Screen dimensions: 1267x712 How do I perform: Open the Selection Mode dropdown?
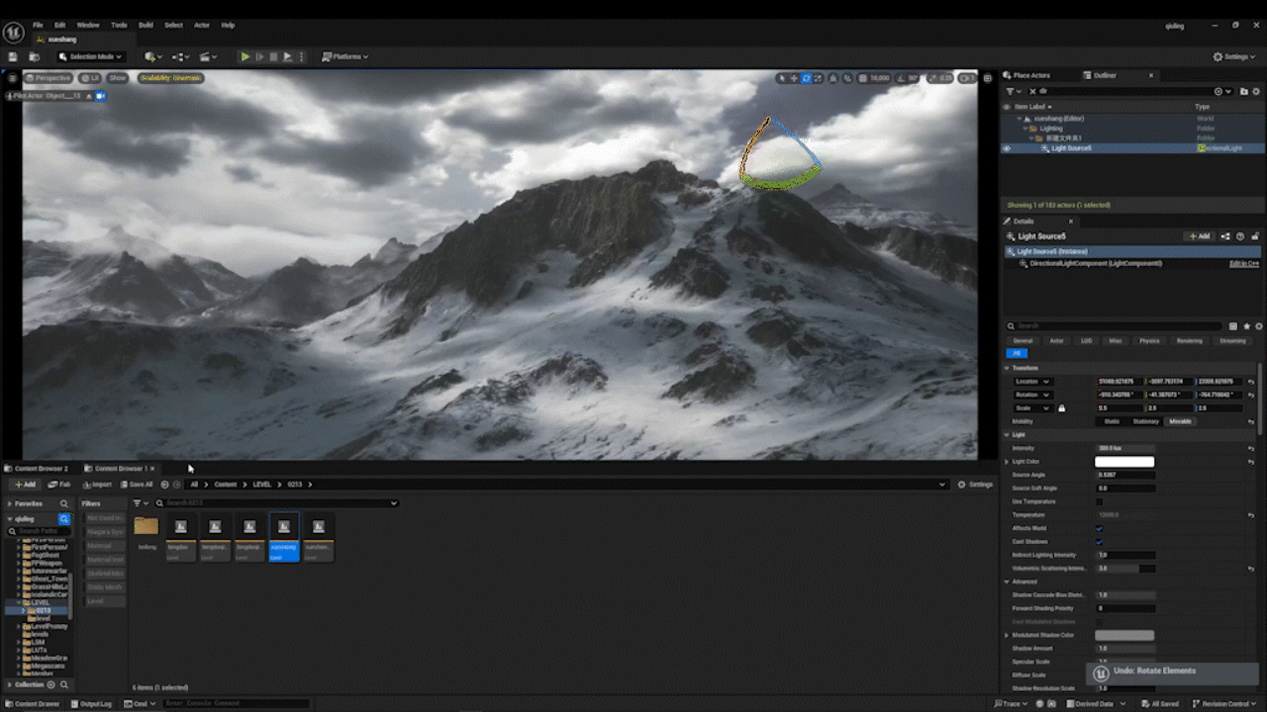pyautogui.click(x=90, y=56)
